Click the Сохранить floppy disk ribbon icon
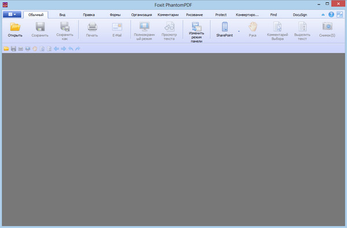This screenshot has width=347, height=228. click(40, 27)
